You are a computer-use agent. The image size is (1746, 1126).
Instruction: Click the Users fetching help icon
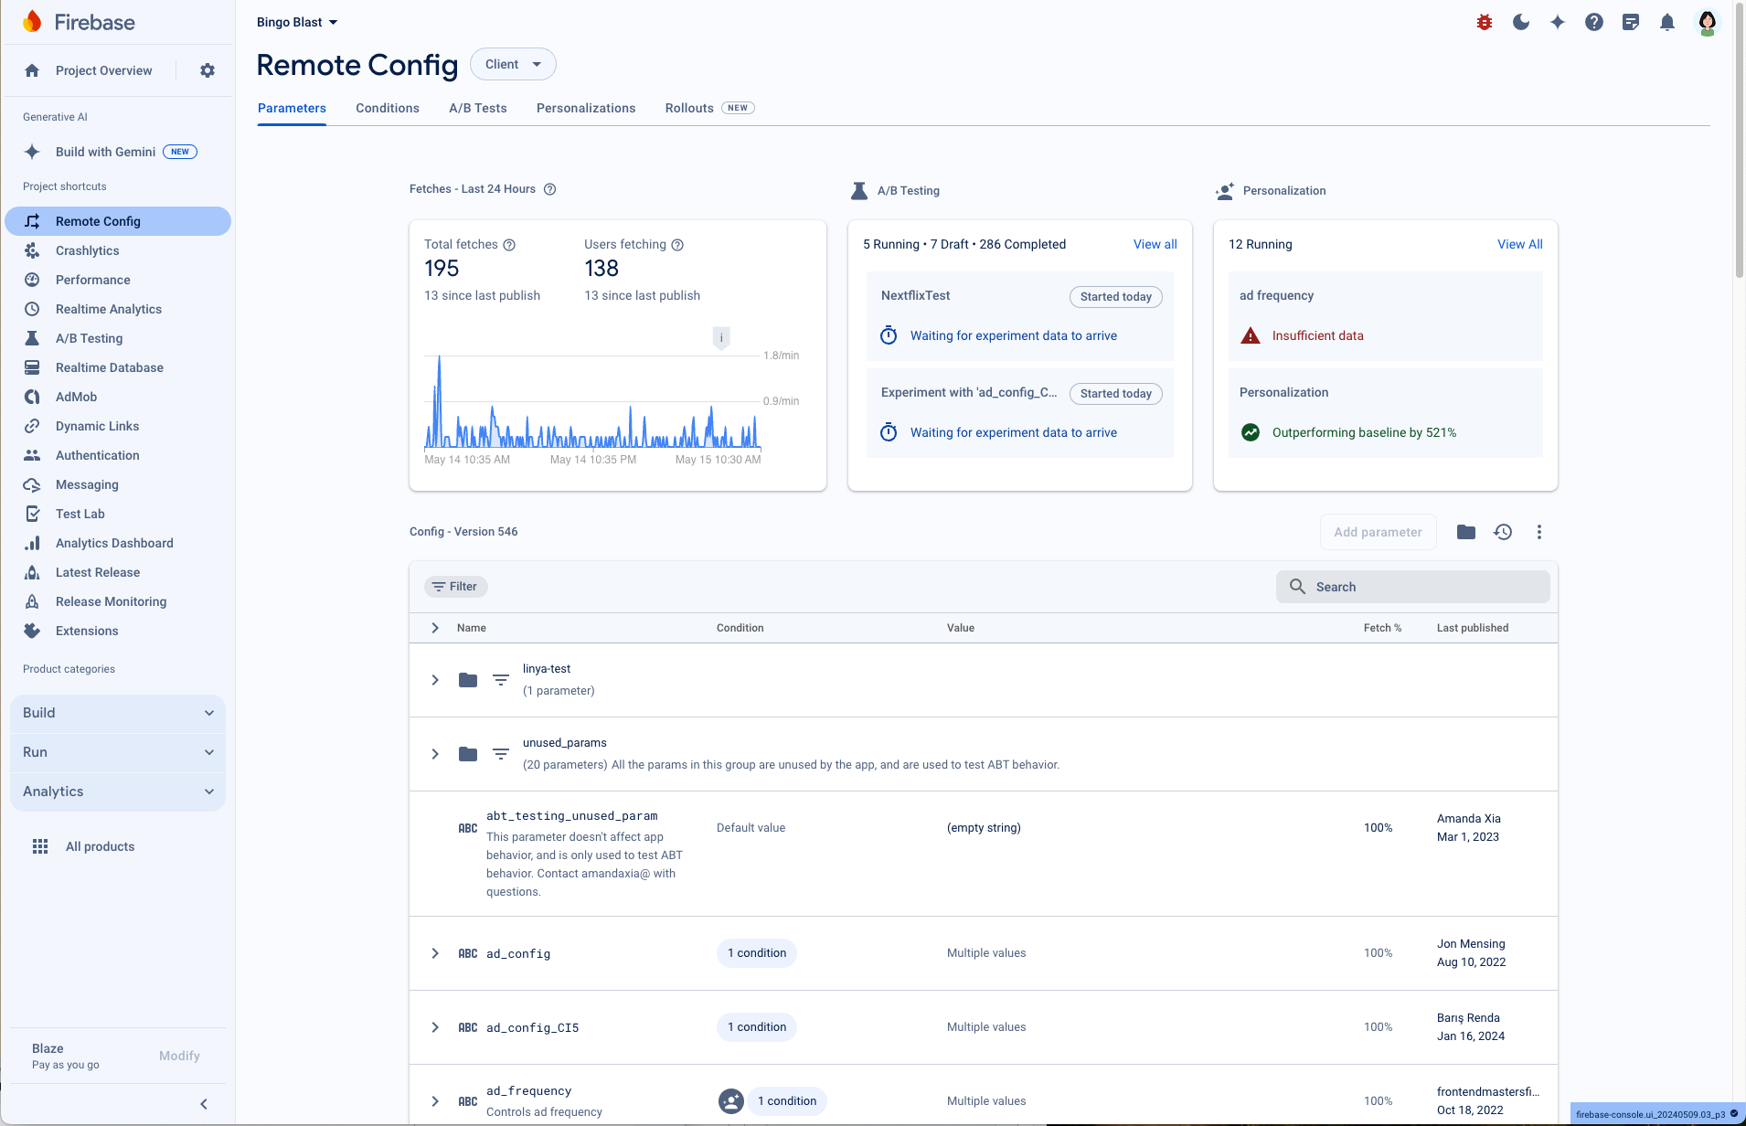(x=677, y=245)
